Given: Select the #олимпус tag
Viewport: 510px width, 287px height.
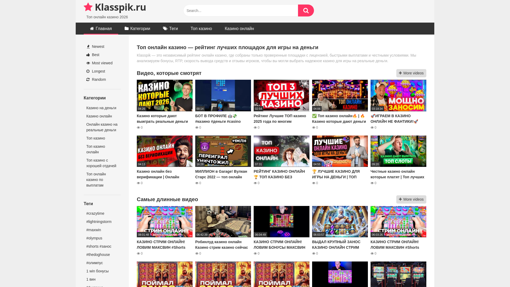Looking at the screenshot, I should coord(95,263).
